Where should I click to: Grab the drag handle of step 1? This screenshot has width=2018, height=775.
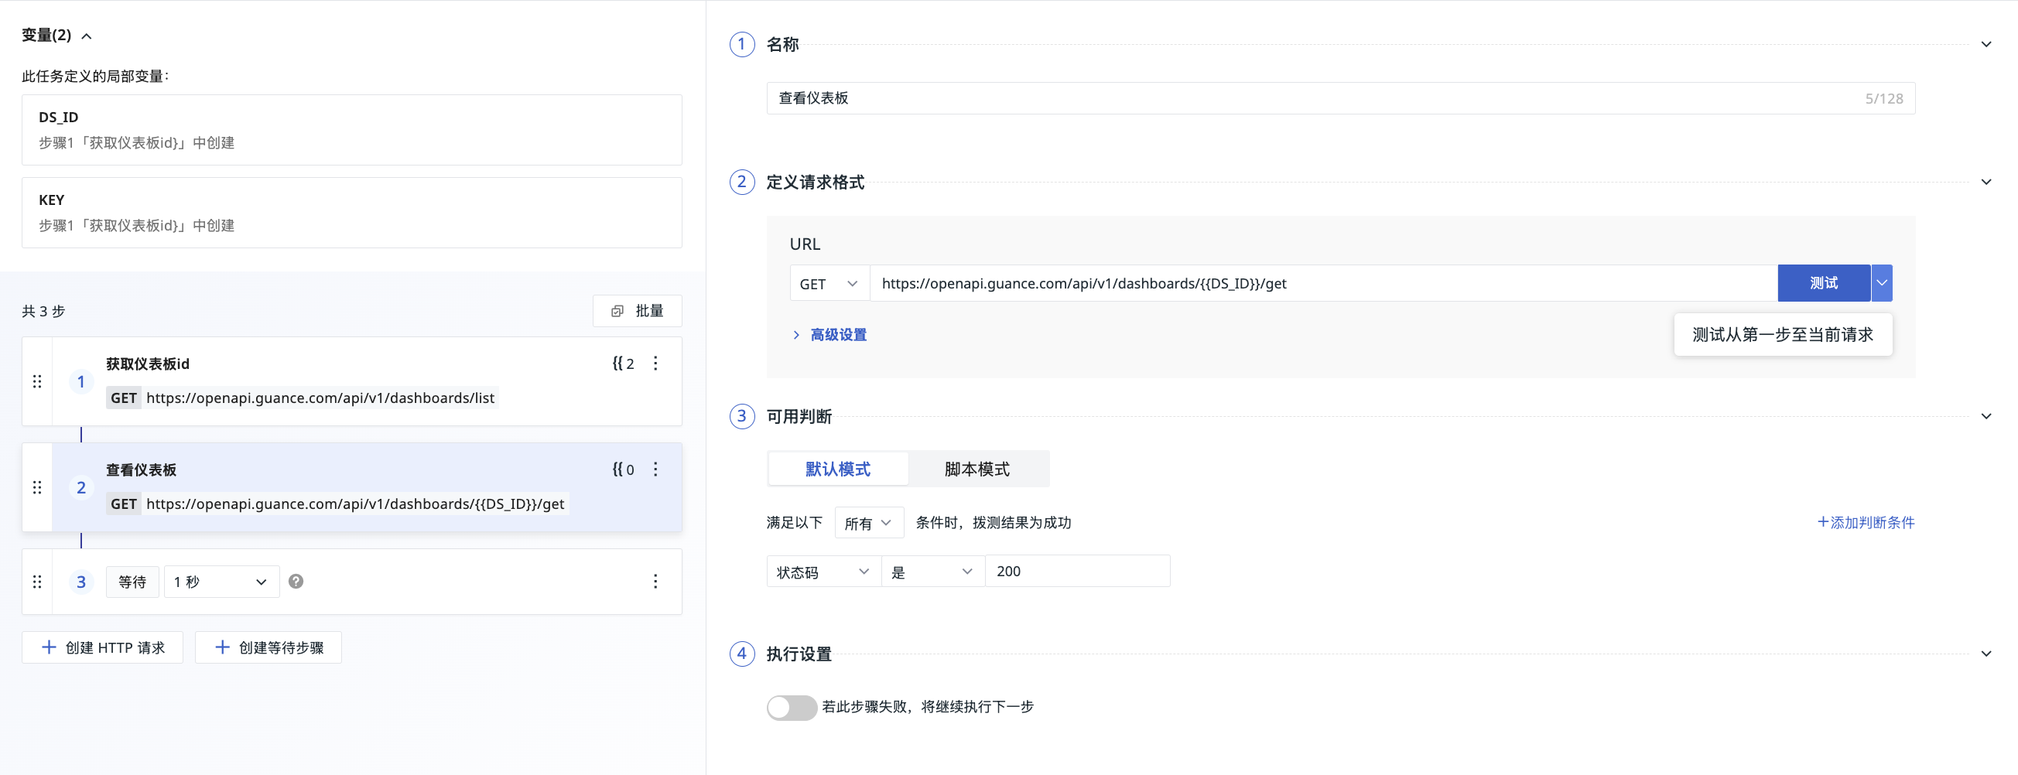[37, 382]
